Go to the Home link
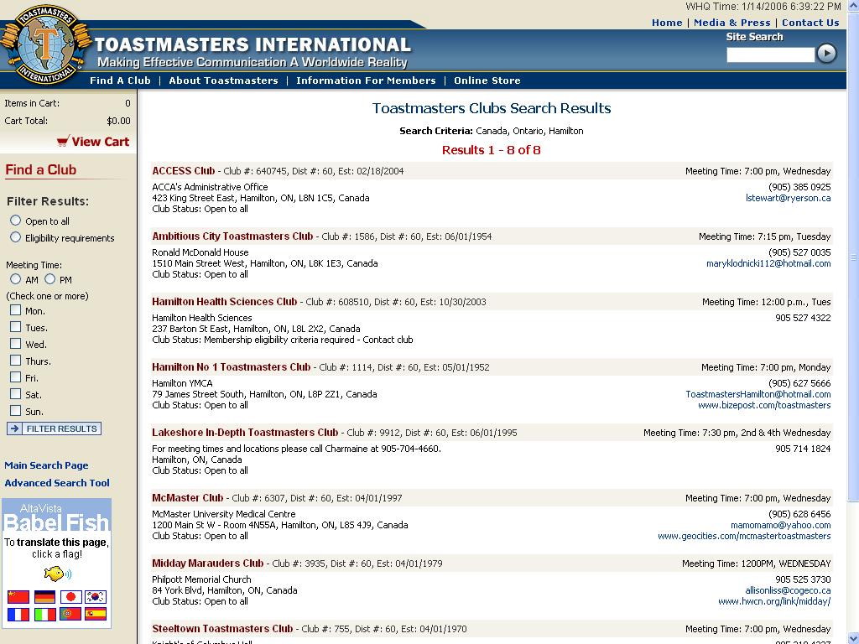 point(667,23)
